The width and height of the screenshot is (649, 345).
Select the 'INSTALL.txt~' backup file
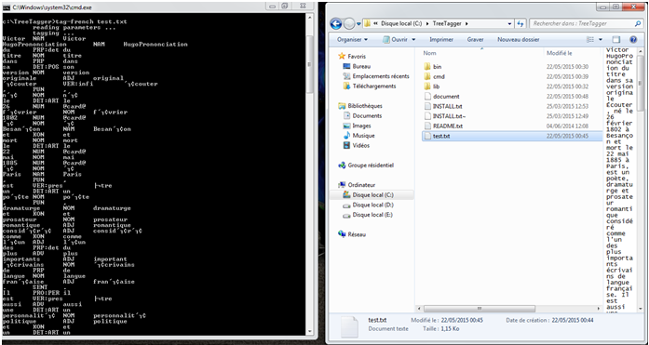tap(445, 116)
